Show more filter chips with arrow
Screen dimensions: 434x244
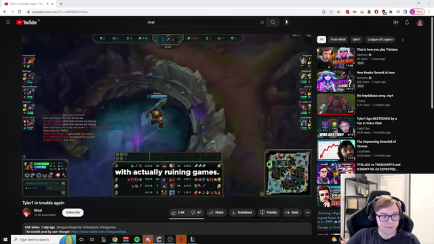tap(402, 40)
